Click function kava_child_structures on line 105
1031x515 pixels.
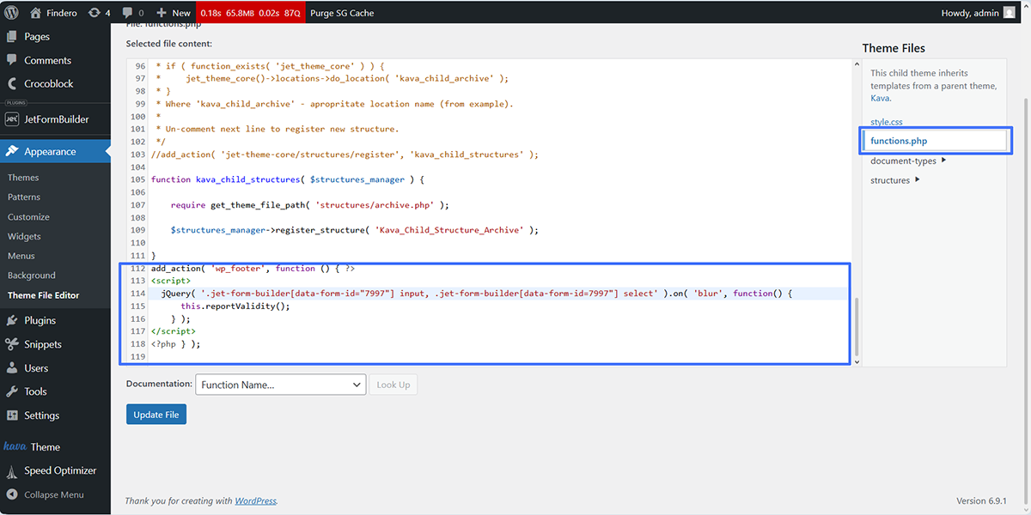tap(288, 179)
